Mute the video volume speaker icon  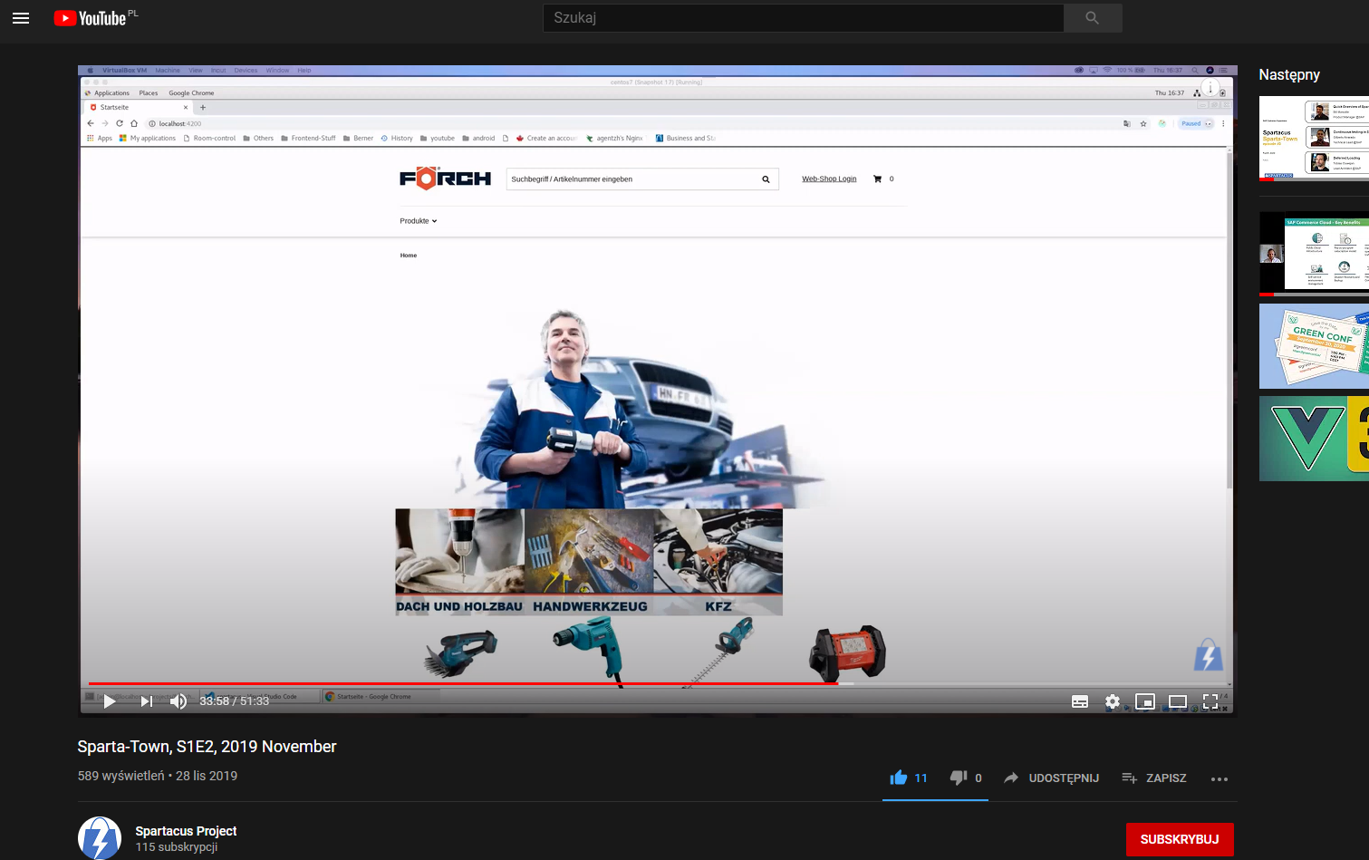(x=178, y=701)
